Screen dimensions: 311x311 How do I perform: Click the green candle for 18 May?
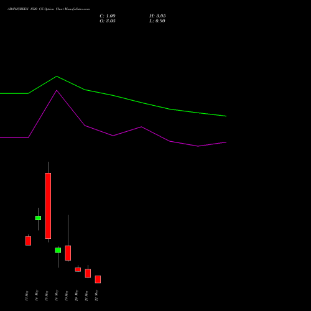(x=58, y=250)
